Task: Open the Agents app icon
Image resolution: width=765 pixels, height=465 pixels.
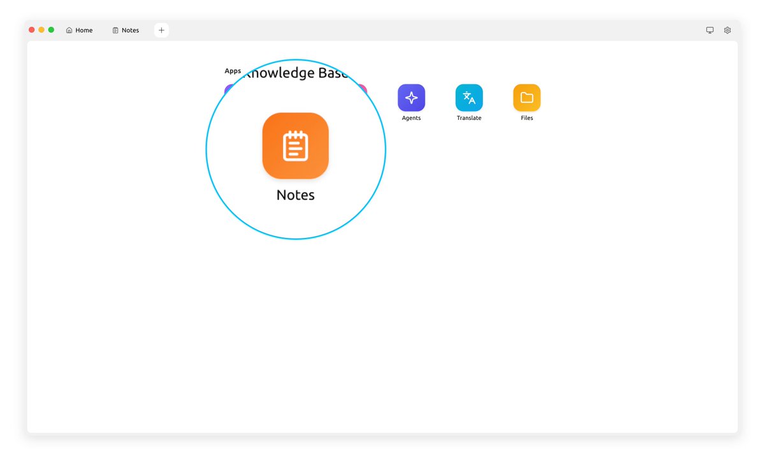Action: point(411,98)
